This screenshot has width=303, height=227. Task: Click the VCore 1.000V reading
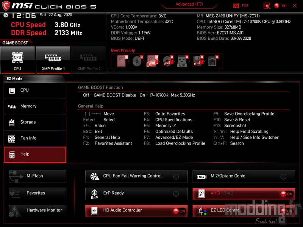point(124,27)
